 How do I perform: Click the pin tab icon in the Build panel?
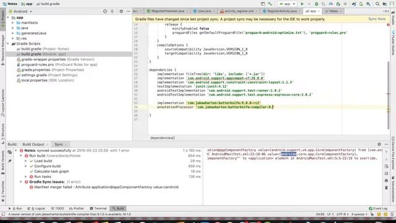(10, 161)
